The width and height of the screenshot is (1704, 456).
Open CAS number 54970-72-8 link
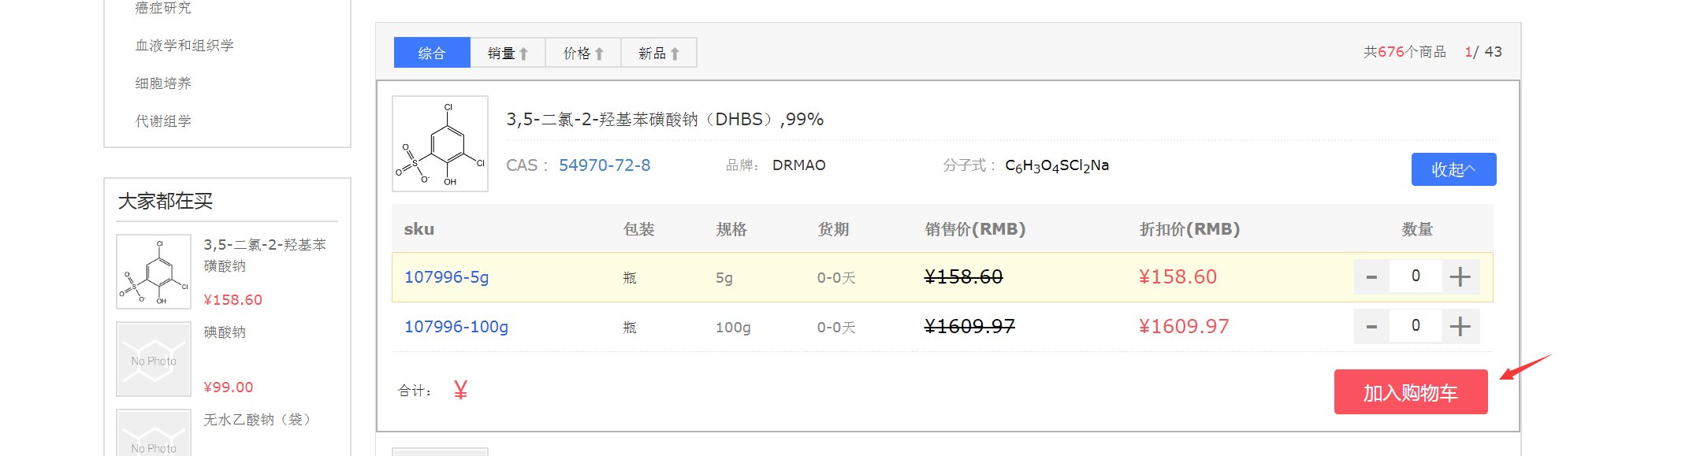click(x=605, y=165)
